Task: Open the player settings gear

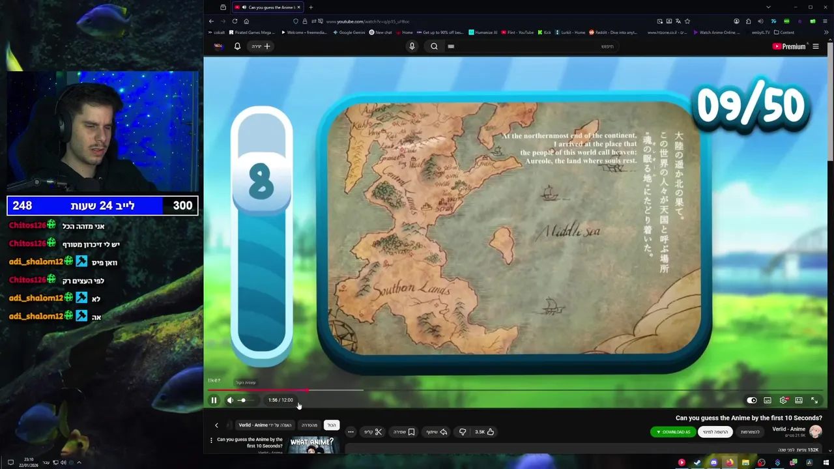Action: (783, 401)
